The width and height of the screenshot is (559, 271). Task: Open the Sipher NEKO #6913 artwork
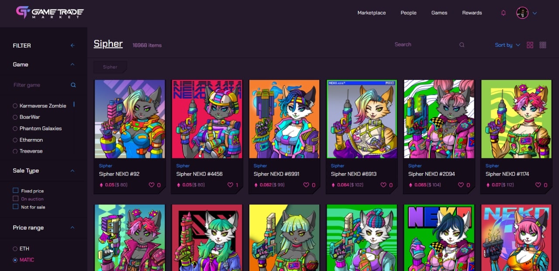[362, 119]
